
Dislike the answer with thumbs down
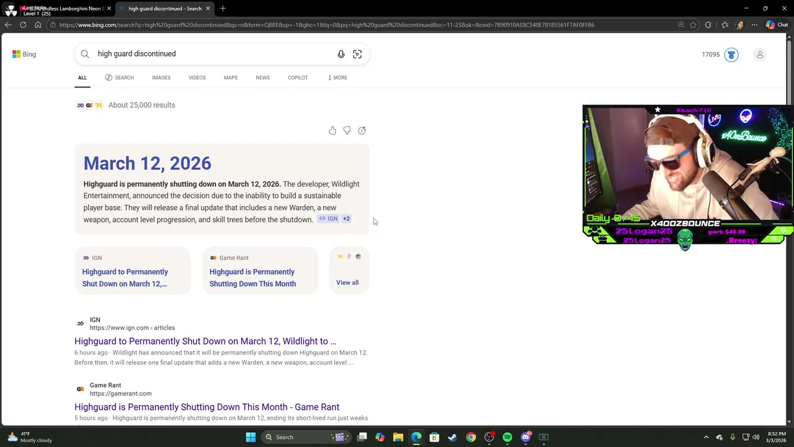point(347,130)
